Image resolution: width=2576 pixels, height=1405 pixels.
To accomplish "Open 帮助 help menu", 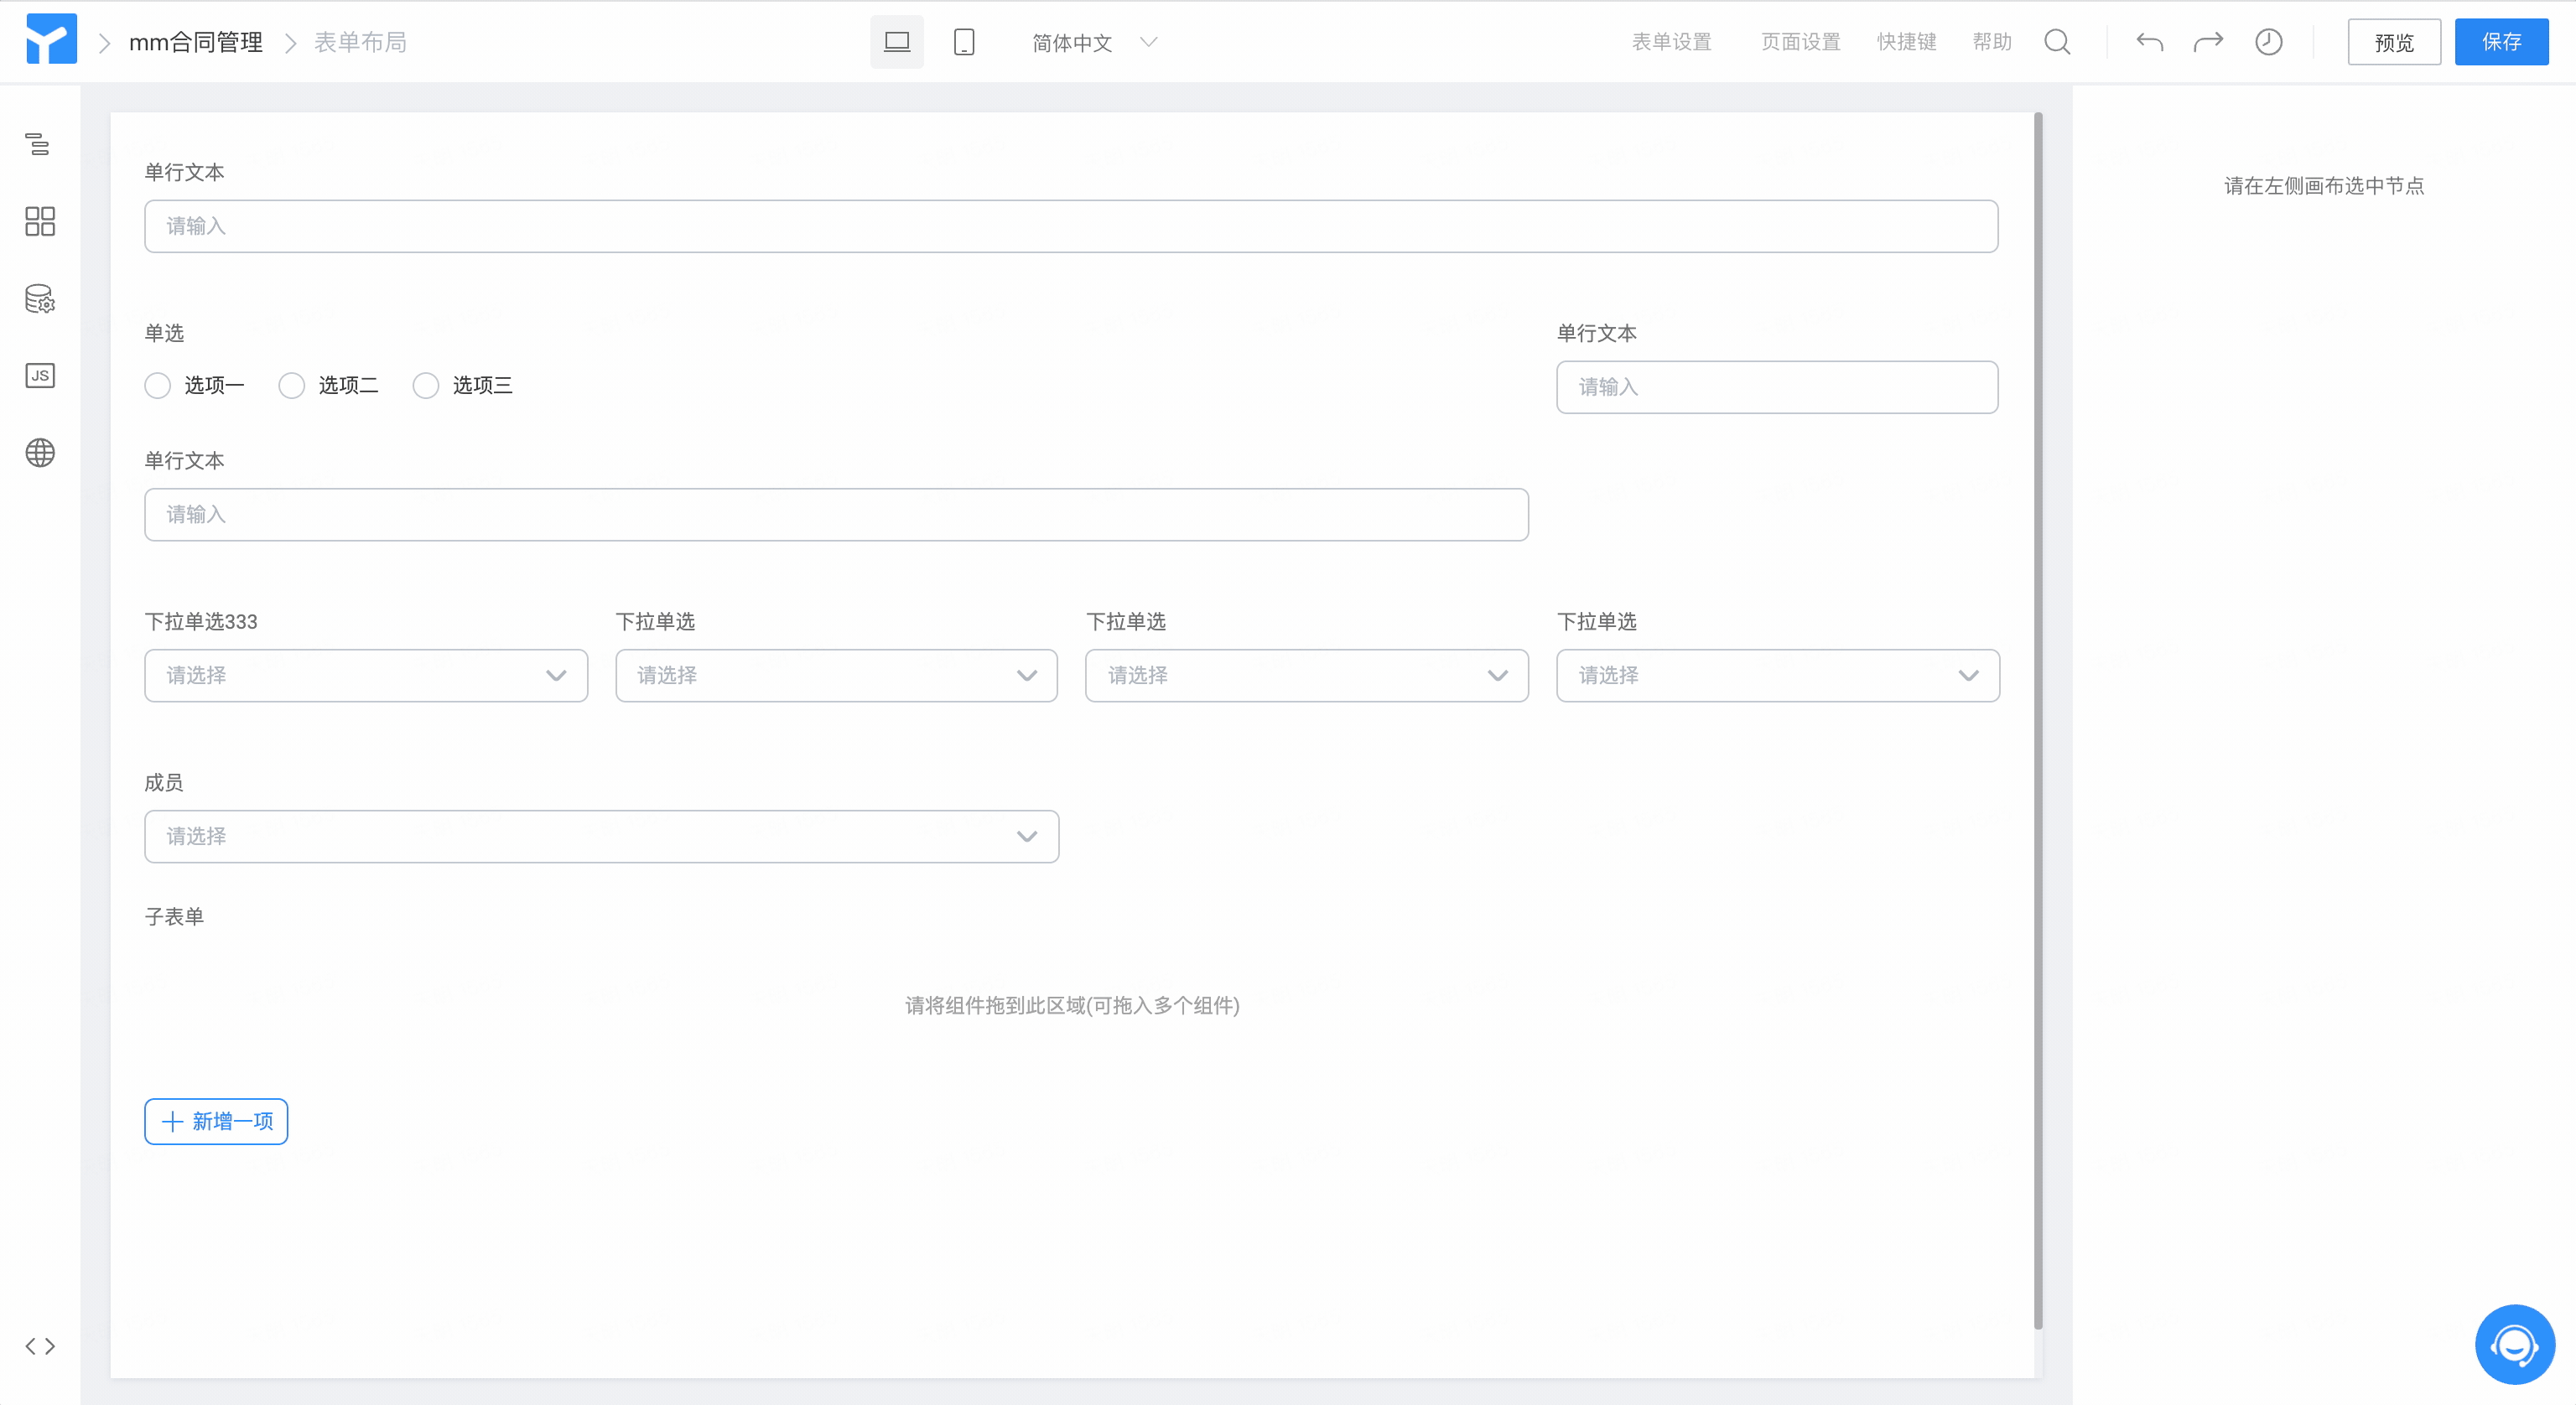I will [1992, 42].
